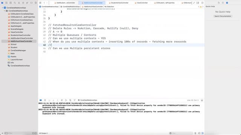This screenshot has height=135, width=241.
Task: Click the yellow warning indicator in jump bar
Action: [x=201, y=7]
